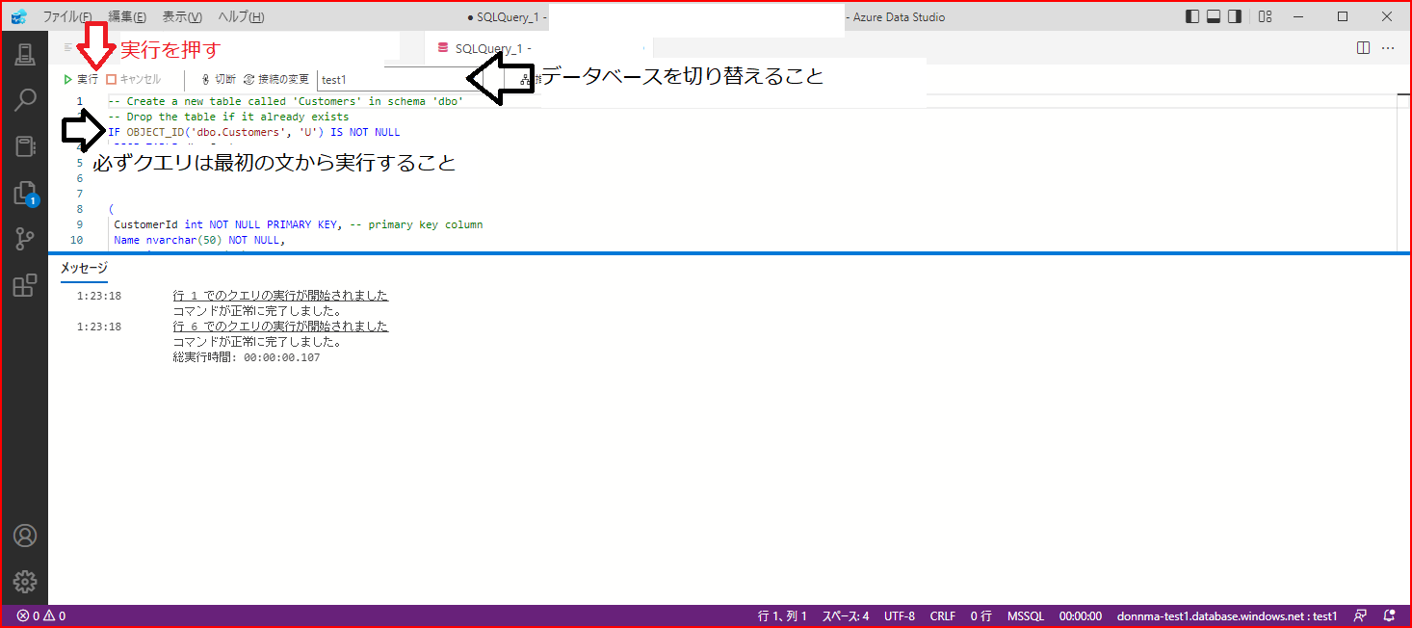Open the notifications bell in status bar
The width and height of the screenshot is (1412, 628).
click(1390, 615)
